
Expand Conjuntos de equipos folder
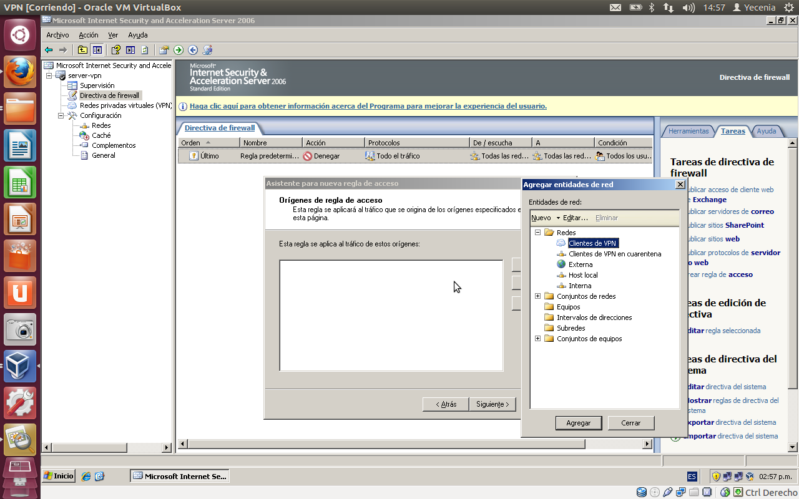(537, 338)
